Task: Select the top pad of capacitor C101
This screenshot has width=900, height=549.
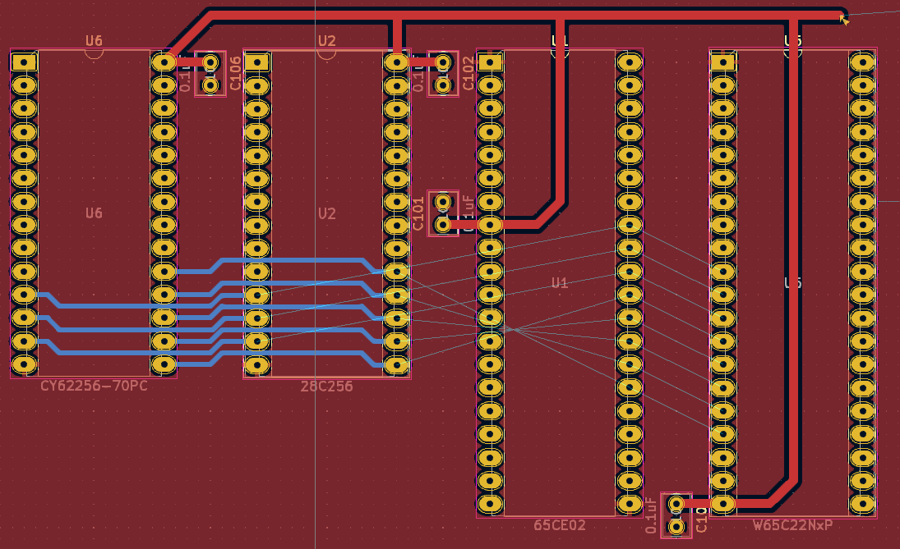Action: pos(443,202)
